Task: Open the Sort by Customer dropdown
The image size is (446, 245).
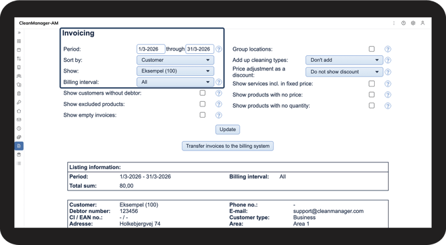Action: click(x=175, y=60)
